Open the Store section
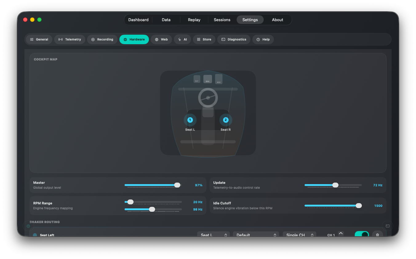Viewport: 416px width, 259px height. tap(204, 39)
